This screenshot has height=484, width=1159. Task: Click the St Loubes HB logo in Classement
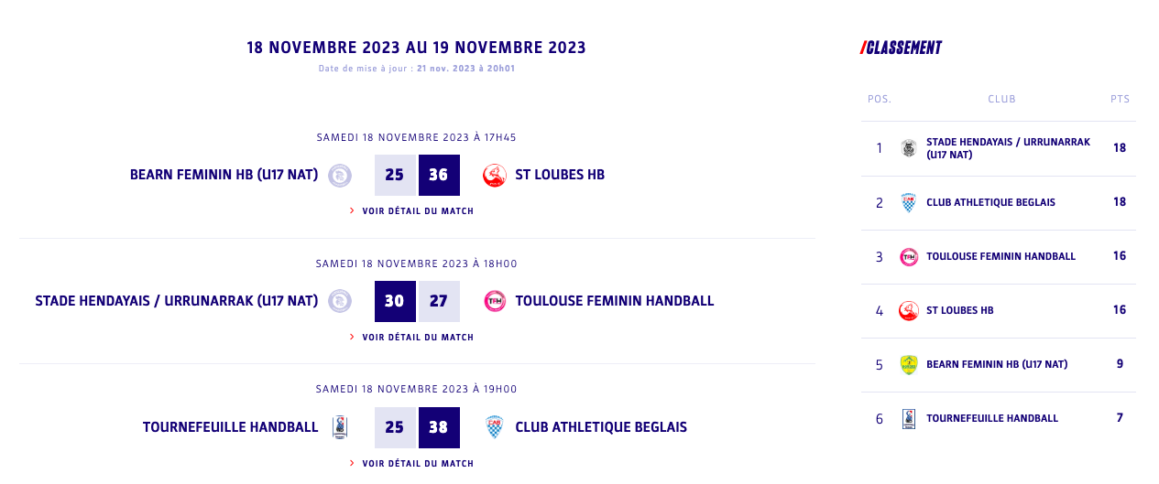(909, 310)
